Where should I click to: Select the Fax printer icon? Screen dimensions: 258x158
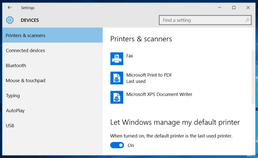coord(117,59)
